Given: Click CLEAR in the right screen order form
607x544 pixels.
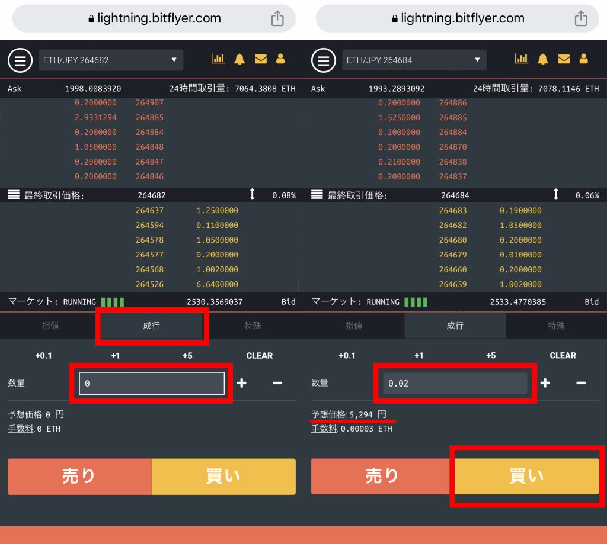Looking at the screenshot, I should click(x=563, y=355).
